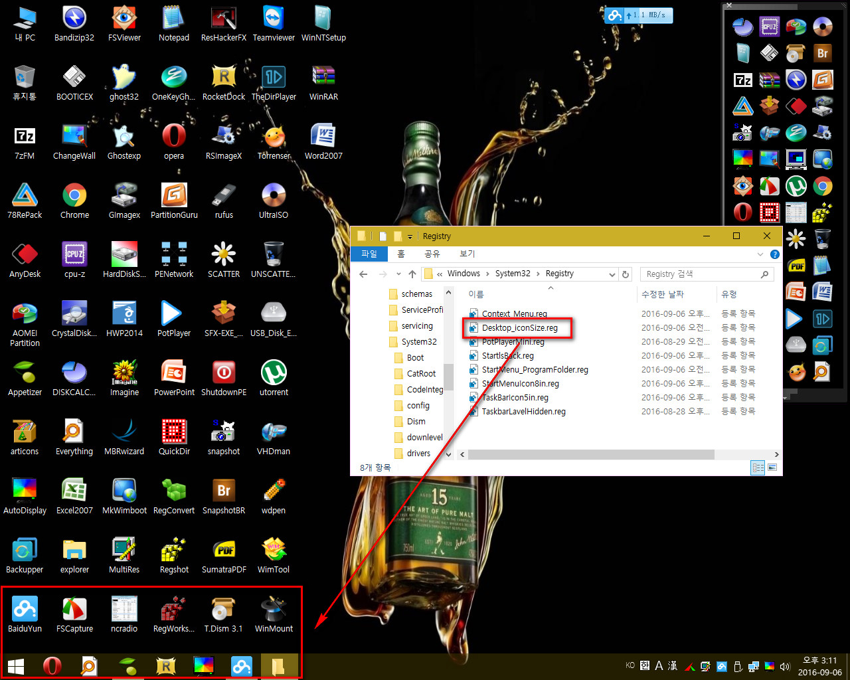Click the Br icon in right dock

pyautogui.click(x=823, y=53)
